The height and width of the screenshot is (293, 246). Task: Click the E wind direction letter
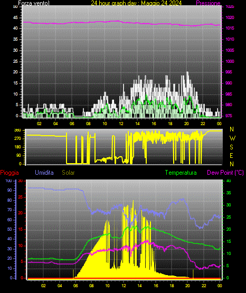[231, 155]
